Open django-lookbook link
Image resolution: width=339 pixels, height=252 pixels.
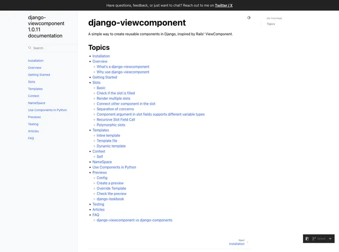tap(110, 199)
